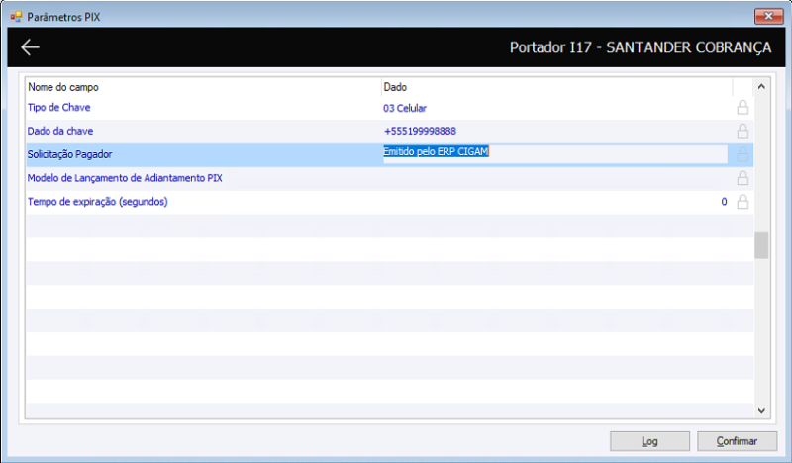The height and width of the screenshot is (463, 792).
Task: Edit the Emitido pelo ERP CIGAM field
Action: pyautogui.click(x=555, y=154)
